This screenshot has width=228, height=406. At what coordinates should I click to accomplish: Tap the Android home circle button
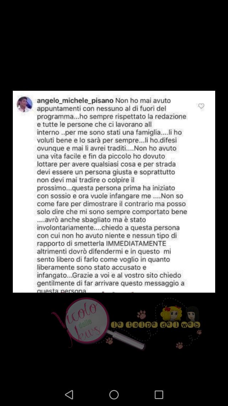[x=114, y=395]
